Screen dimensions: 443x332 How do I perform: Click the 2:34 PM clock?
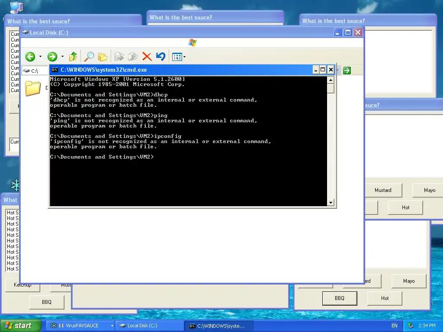point(427,326)
